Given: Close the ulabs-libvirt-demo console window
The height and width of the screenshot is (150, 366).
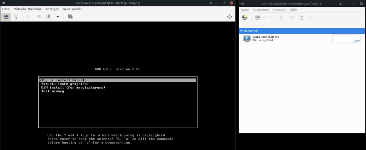Looking at the screenshot, I should [x=231, y=3].
